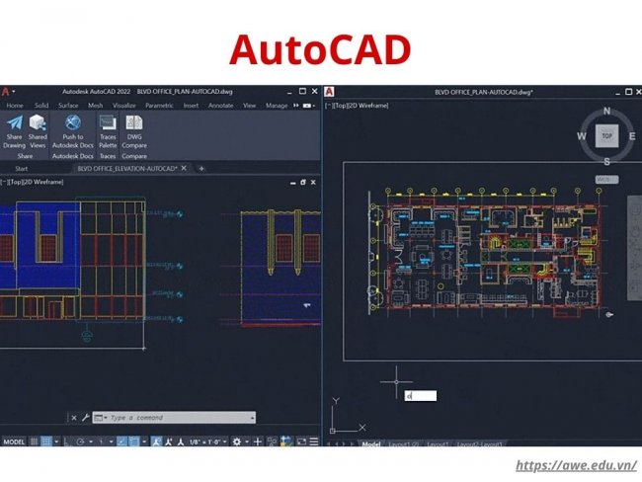Image resolution: width=642 pixels, height=482 pixels.
Task: Click the AutoCAD logo in right window
Action: tap(329, 92)
